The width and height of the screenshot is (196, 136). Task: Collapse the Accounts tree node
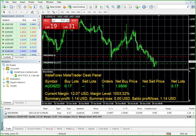pyautogui.click(x=4, y=69)
